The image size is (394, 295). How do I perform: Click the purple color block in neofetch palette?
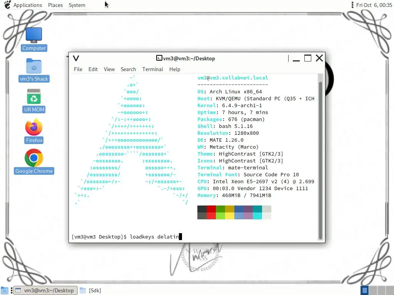click(x=248, y=212)
